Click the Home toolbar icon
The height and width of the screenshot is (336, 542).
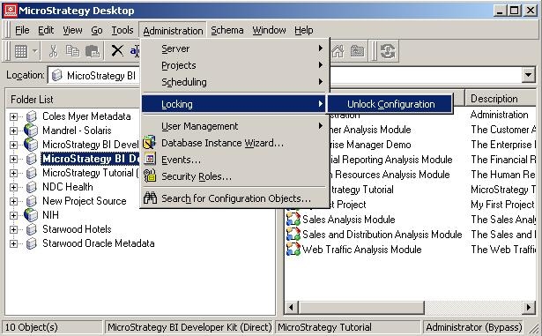338,51
